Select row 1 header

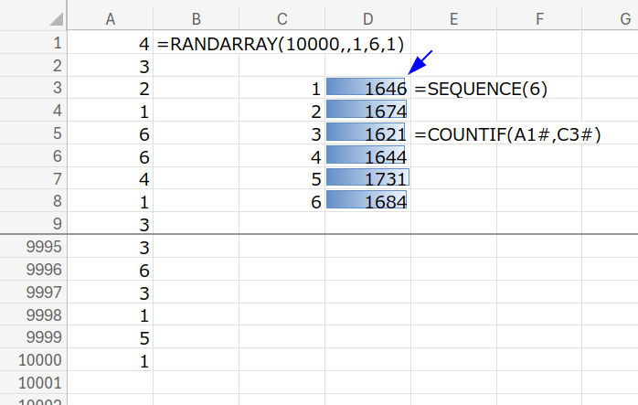tap(34, 43)
